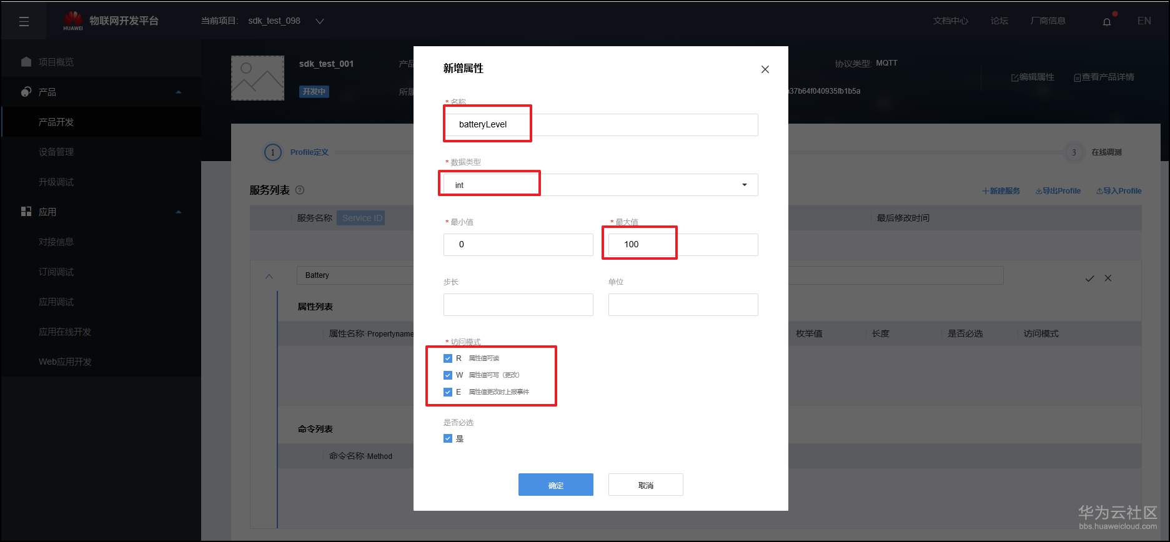Screen dimensions: 1170x542
Task: Select 产品开发 in the sidebar
Action: pyautogui.click(x=56, y=122)
